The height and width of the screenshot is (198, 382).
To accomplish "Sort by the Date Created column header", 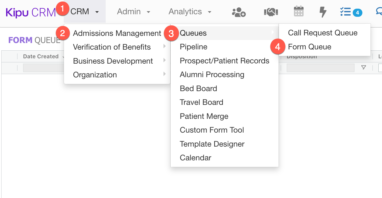I will pos(41,56).
